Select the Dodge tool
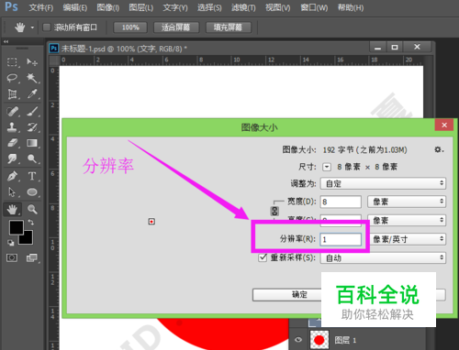459x350 pixels. 32,159
